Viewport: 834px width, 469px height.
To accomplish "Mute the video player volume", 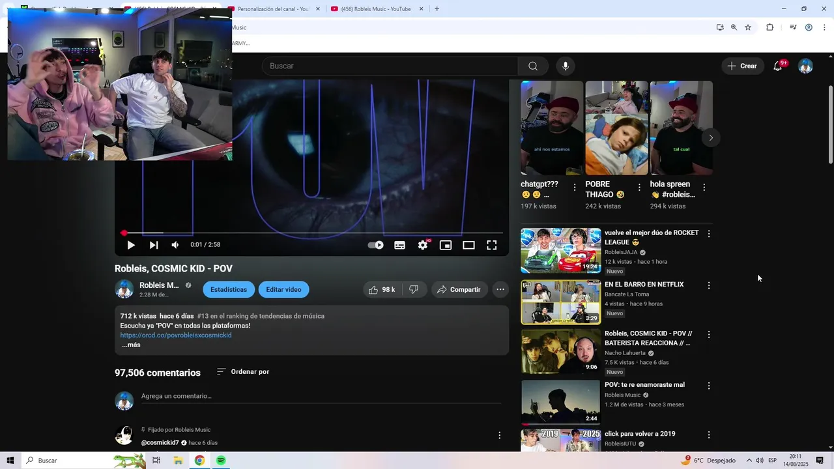I will [x=175, y=245].
